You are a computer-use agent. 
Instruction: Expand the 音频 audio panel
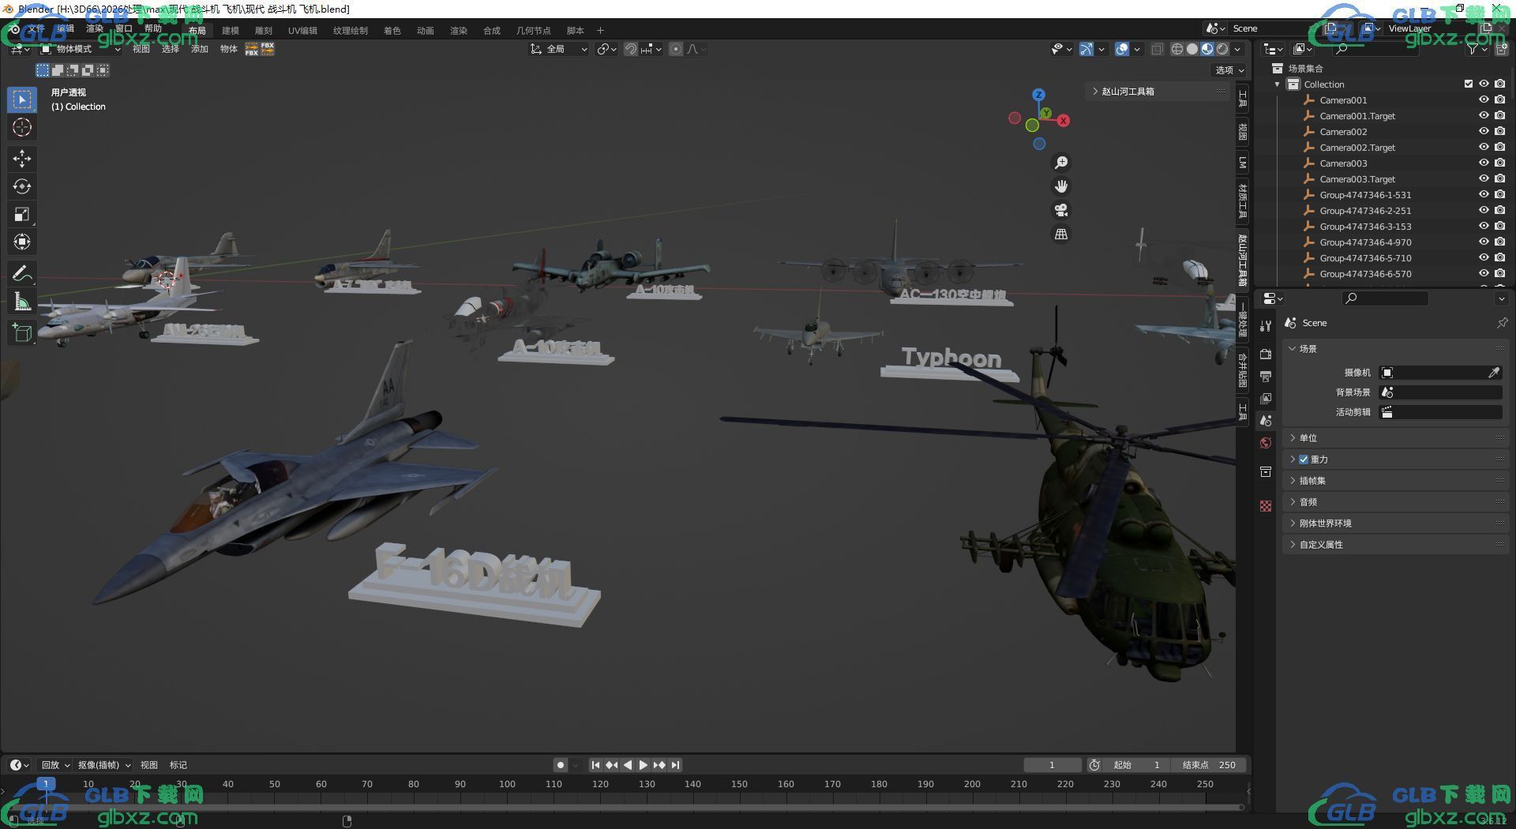[x=1396, y=502]
